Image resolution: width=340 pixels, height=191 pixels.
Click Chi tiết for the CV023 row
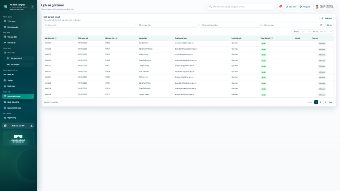322,77
